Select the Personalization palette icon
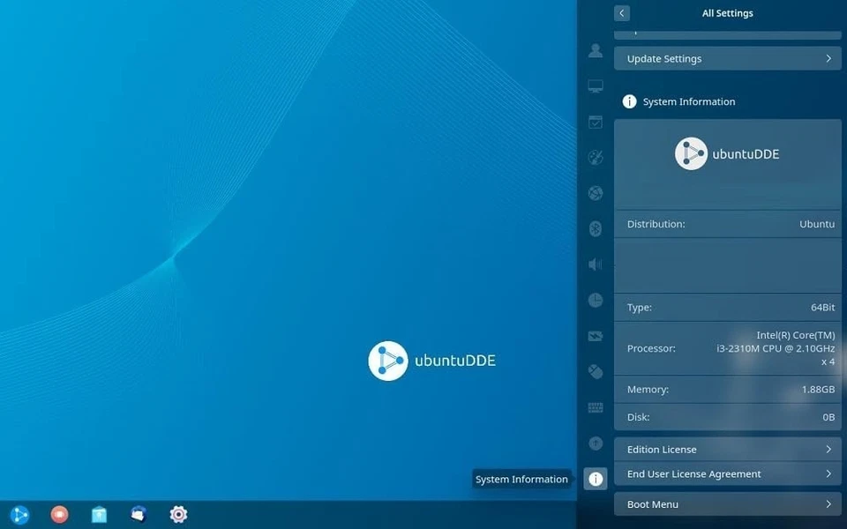This screenshot has height=529, width=847. coord(595,157)
